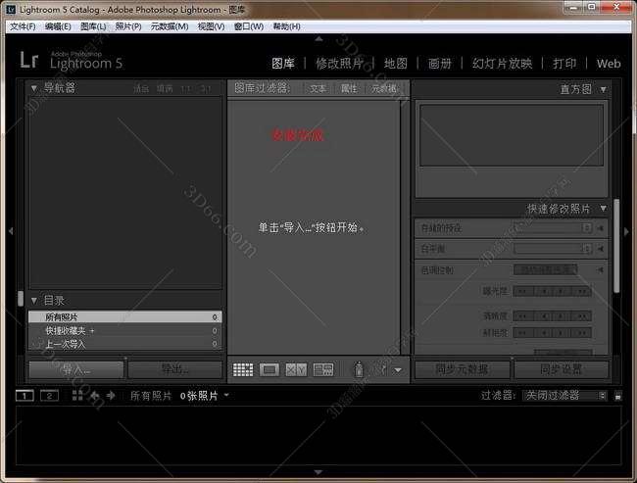Switch to the 地图 module
637x483 pixels.
click(x=396, y=64)
